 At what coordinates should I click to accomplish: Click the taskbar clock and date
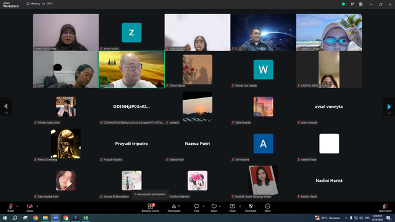[377, 218]
